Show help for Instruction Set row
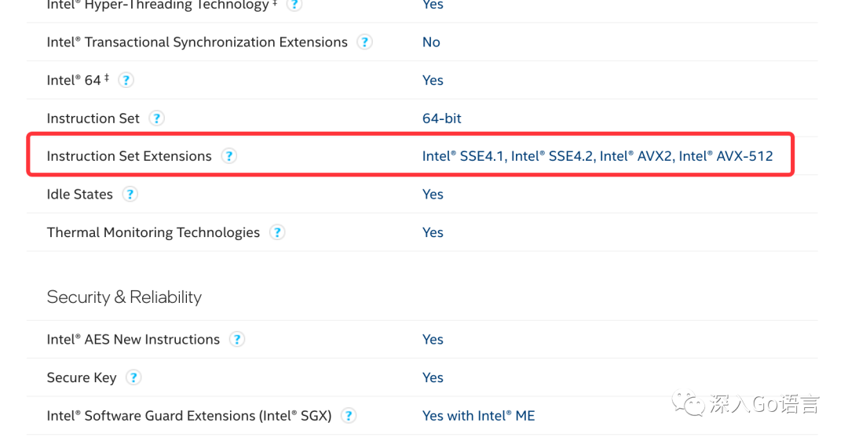This screenshot has width=848, height=441. point(156,118)
